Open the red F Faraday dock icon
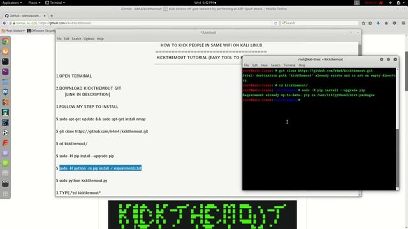Screen dimensions: 408x229 click(5, 143)
